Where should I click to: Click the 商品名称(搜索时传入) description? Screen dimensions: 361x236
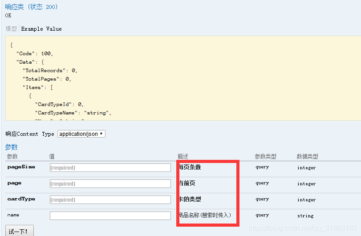(x=205, y=215)
